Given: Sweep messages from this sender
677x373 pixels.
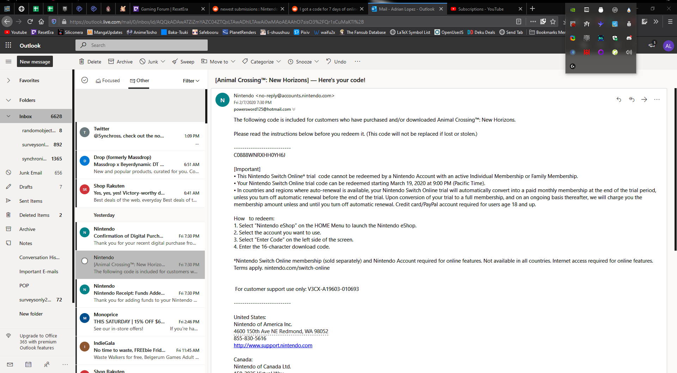Looking at the screenshot, I should pyautogui.click(x=183, y=62).
